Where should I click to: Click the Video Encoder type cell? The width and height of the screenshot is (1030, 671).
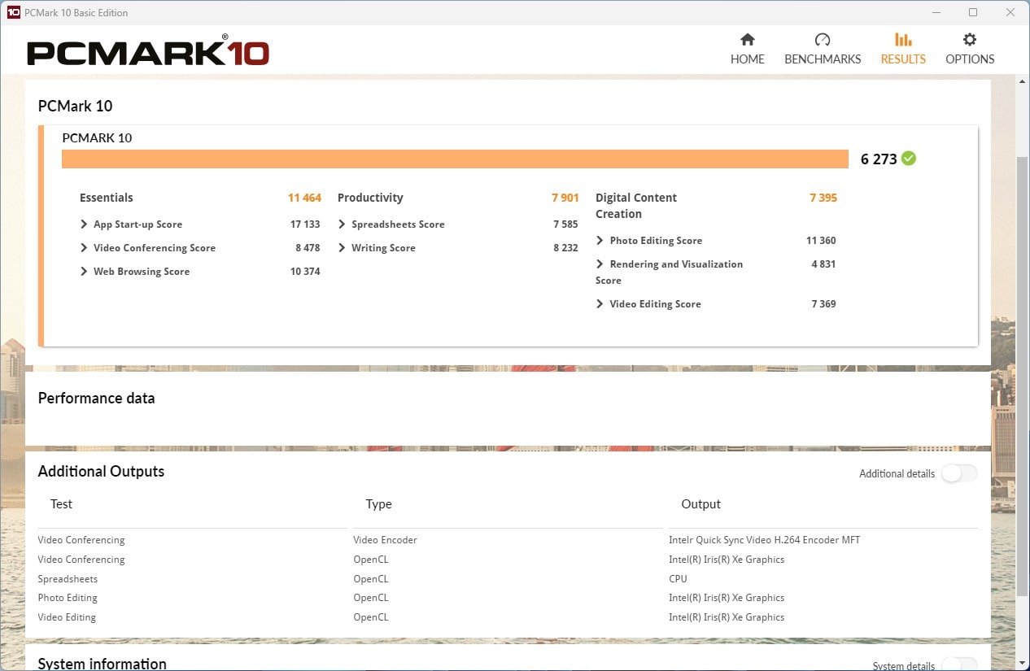[385, 540]
